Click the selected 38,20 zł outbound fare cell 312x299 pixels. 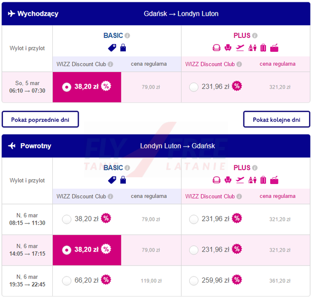(87, 87)
